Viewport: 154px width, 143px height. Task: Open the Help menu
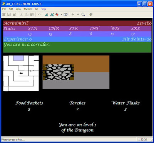pos(43,9)
